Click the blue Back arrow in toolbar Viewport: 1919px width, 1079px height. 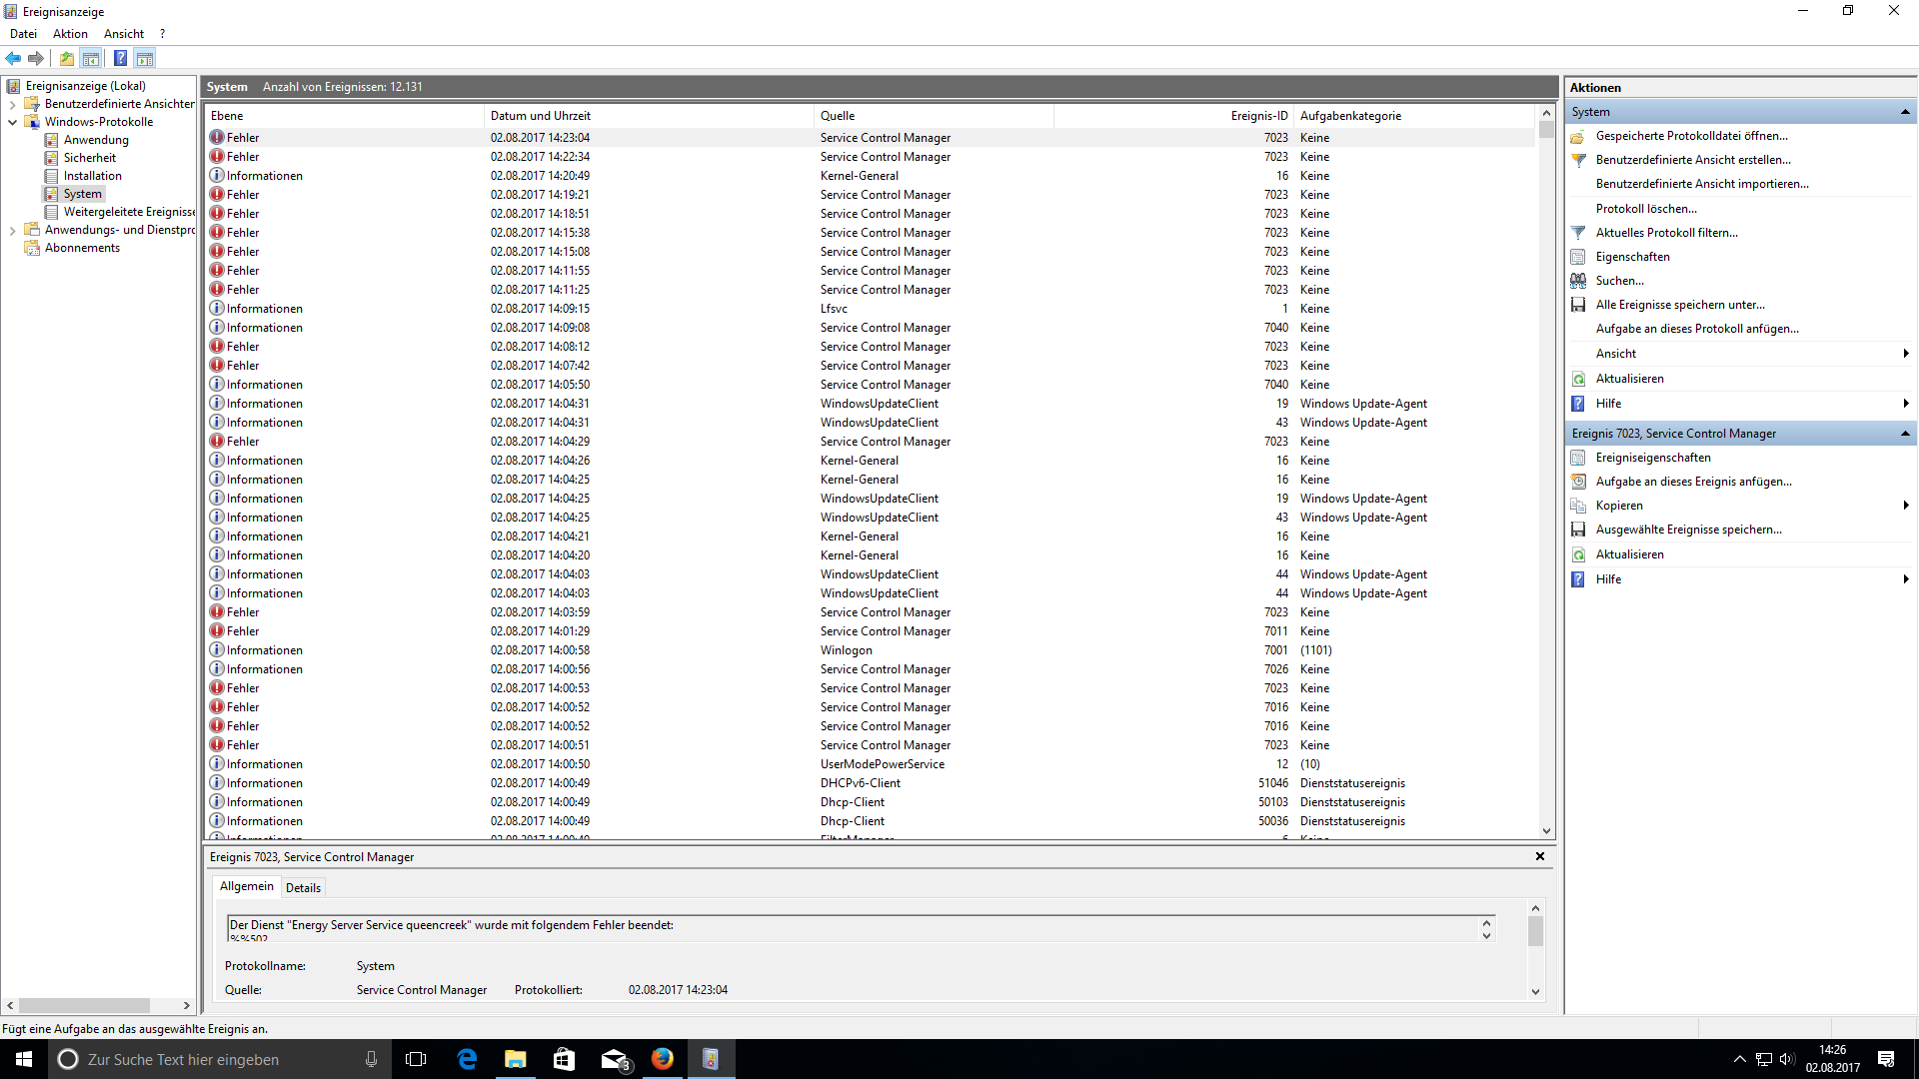click(13, 58)
